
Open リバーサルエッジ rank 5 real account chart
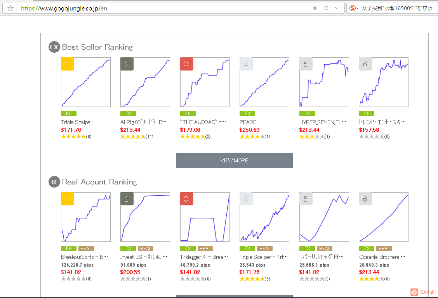point(324,217)
